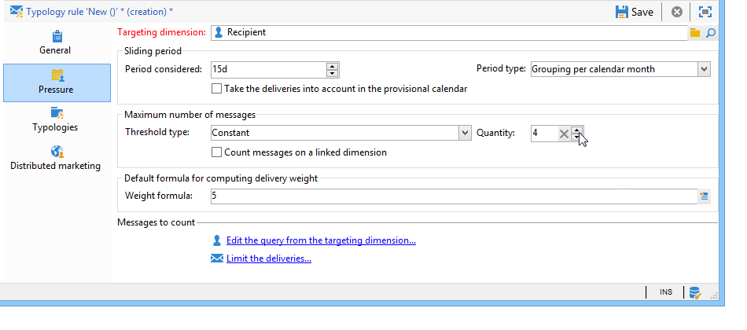Click the fullscreen toggle icon in title bar
The width and height of the screenshot is (747, 330).
(705, 12)
